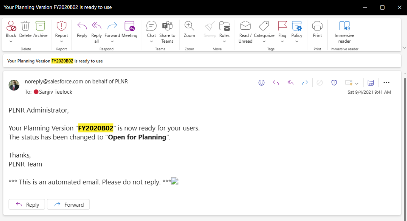Expand the Categorize dropdown
Screen dimensions: 407x221
click(x=264, y=41)
